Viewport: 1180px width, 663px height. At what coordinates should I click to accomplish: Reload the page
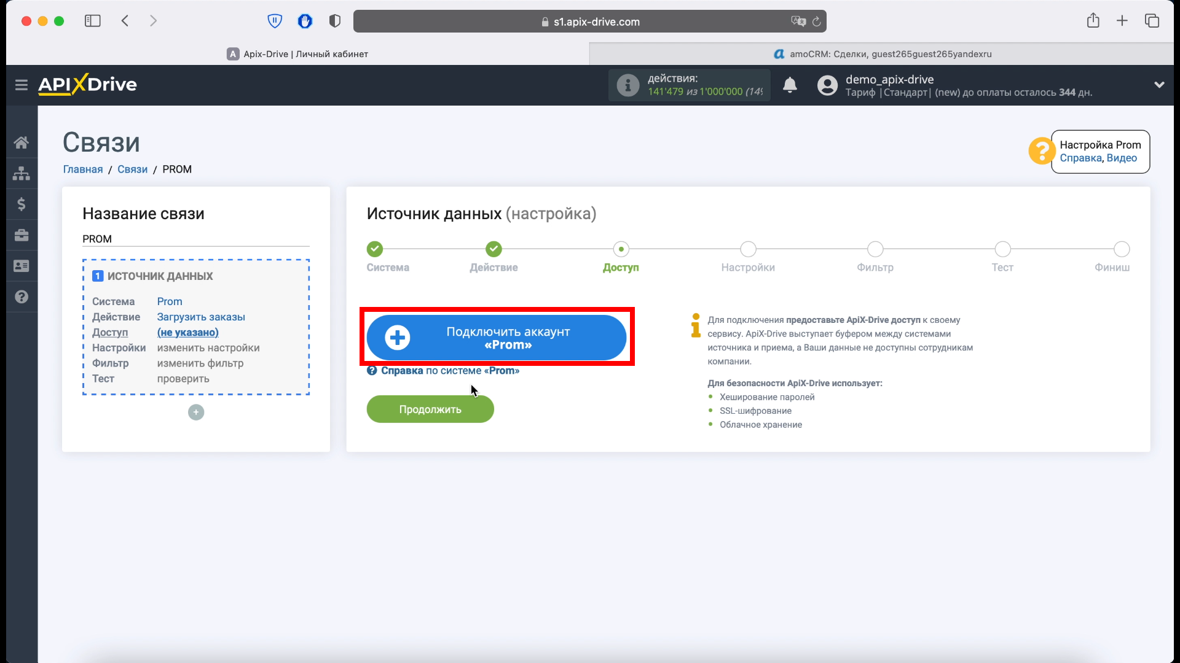(x=817, y=21)
